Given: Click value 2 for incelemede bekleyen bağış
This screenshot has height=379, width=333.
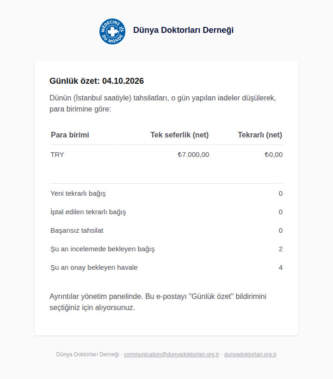Looking at the screenshot, I should click(281, 249).
